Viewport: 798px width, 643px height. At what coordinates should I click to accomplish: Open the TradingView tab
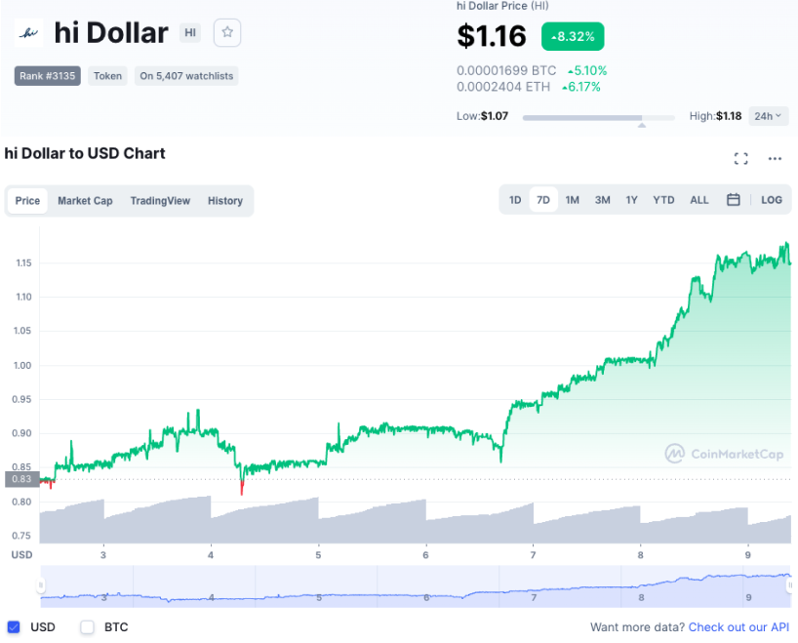[160, 201]
